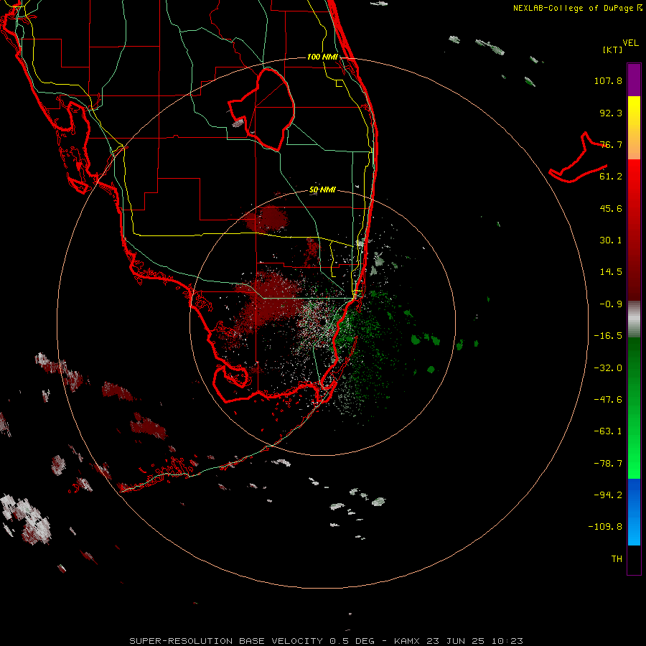Click the 45.6 velocity scale value

click(611, 208)
